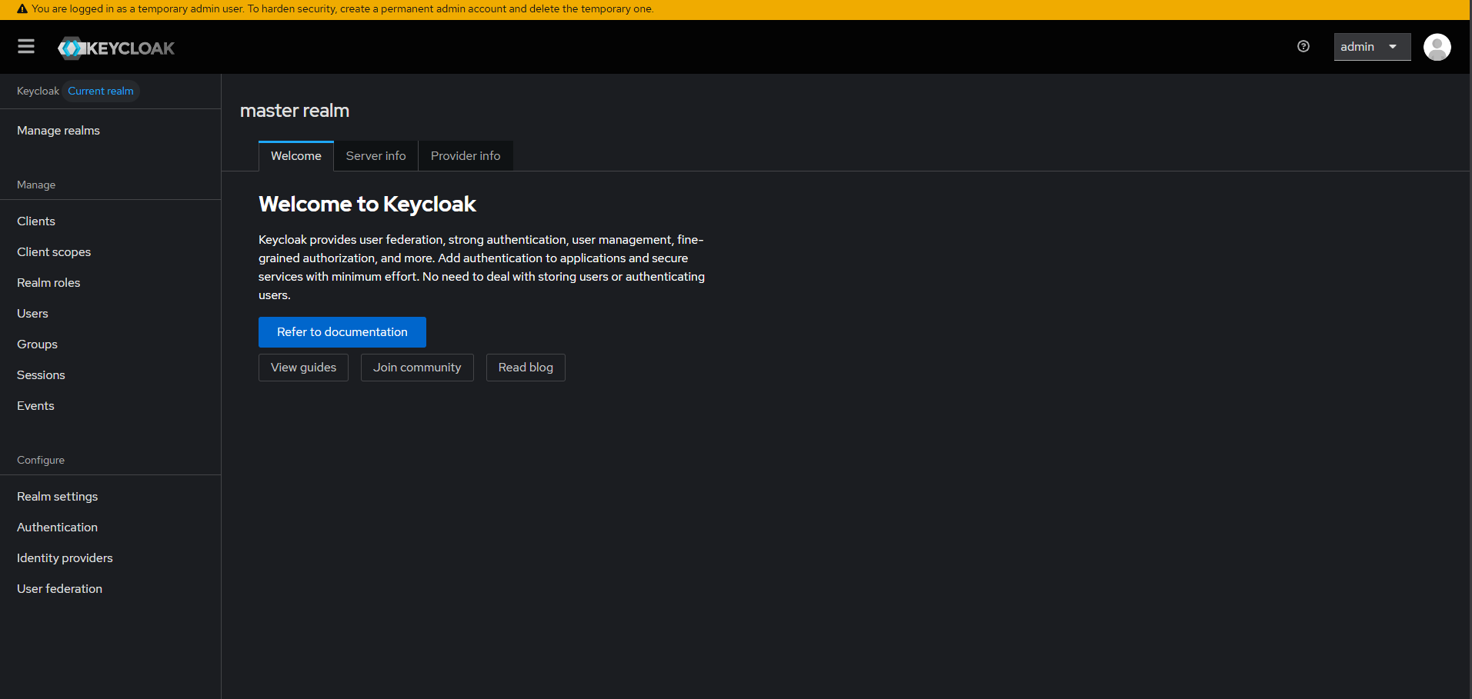
Task: Go to Identity providers
Action: tap(65, 558)
